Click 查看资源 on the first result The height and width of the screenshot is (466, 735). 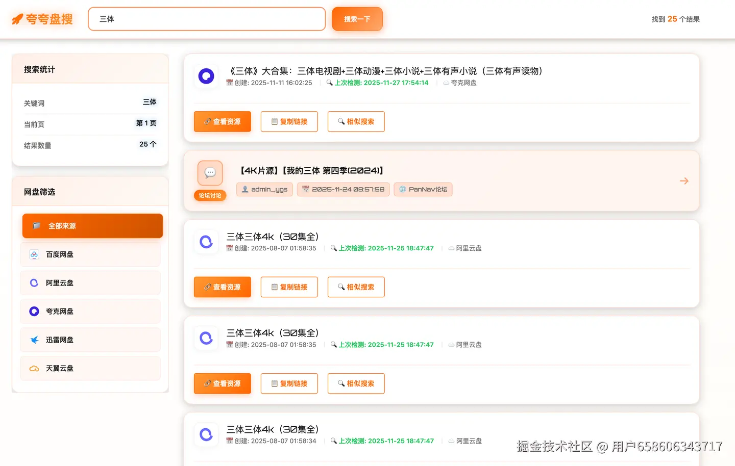[222, 121]
